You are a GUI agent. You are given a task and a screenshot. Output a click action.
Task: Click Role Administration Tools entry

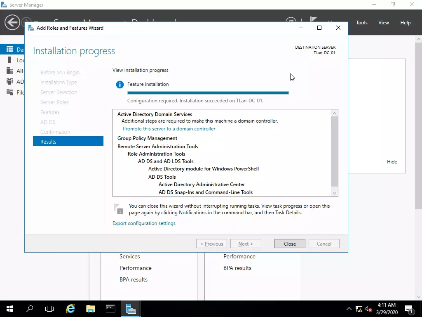point(156,154)
